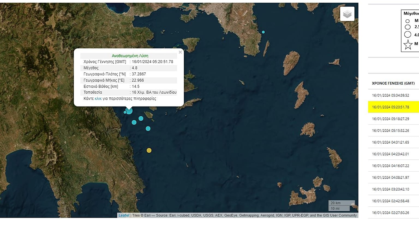Select event row 16/01/2024 02:42:38.48
419x236 pixels.
coord(393,201)
